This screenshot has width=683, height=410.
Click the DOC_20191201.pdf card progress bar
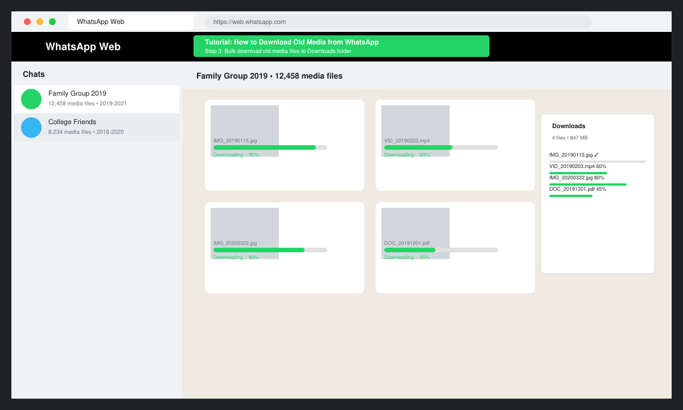(x=441, y=250)
